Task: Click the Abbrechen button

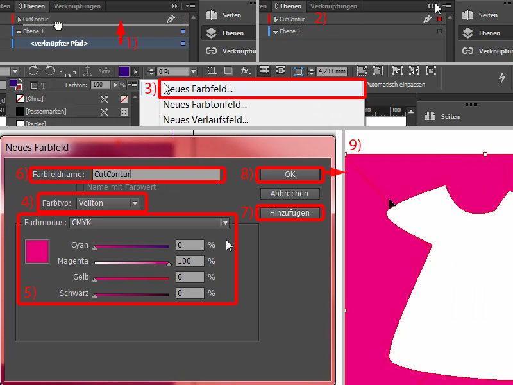Action: (290, 194)
